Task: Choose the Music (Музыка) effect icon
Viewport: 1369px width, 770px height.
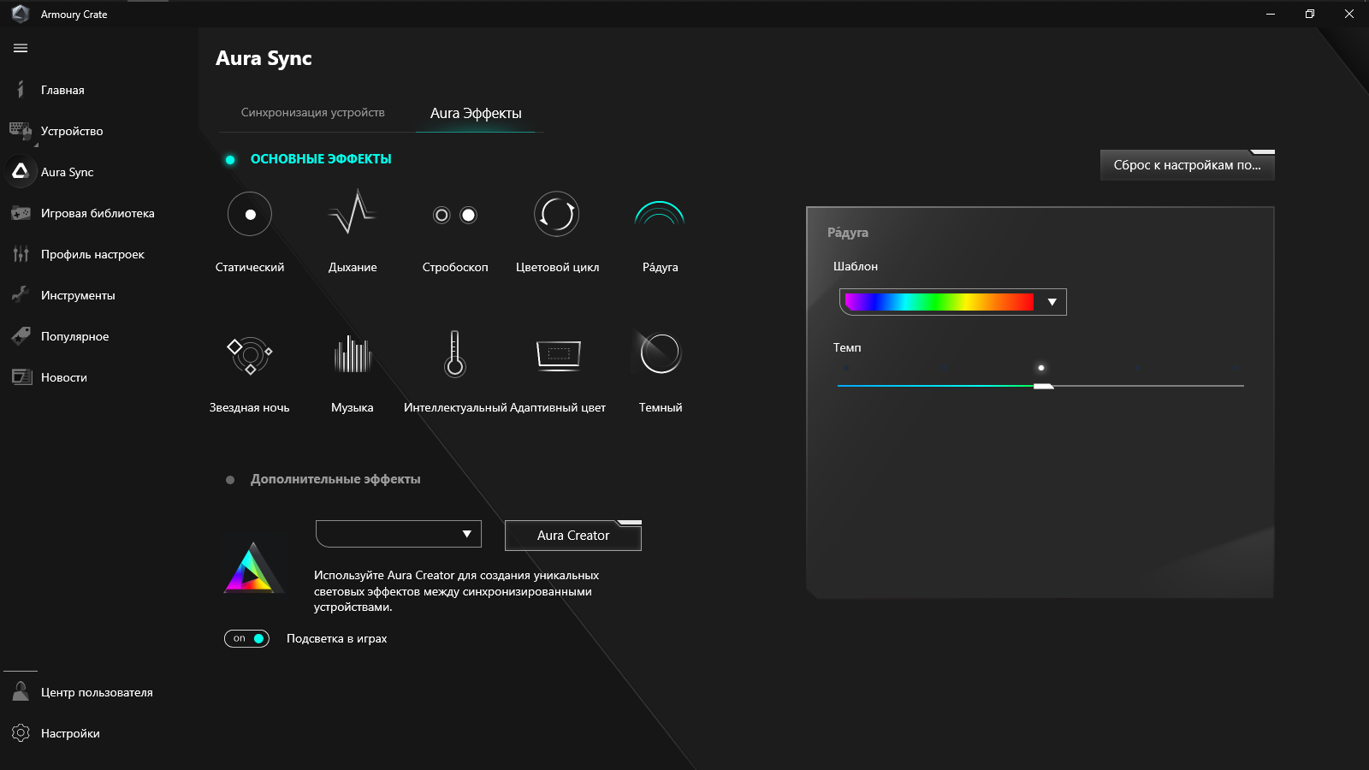Action: (353, 353)
